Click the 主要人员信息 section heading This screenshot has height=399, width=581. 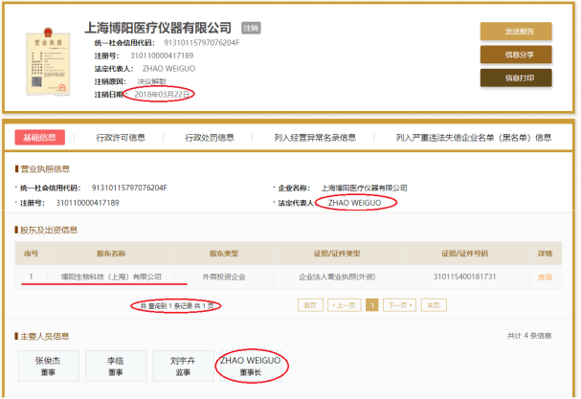click(x=44, y=337)
